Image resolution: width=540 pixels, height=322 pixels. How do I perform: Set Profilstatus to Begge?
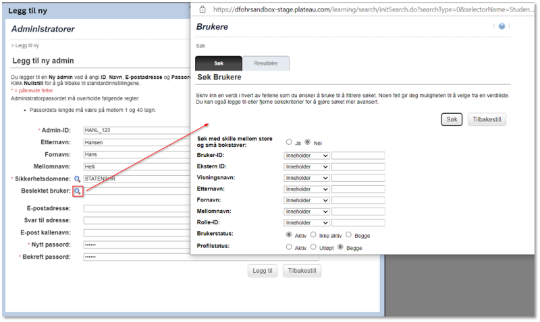click(x=340, y=247)
